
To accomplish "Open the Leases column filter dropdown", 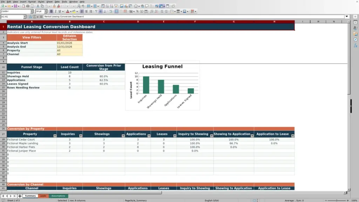I will 175,136.
